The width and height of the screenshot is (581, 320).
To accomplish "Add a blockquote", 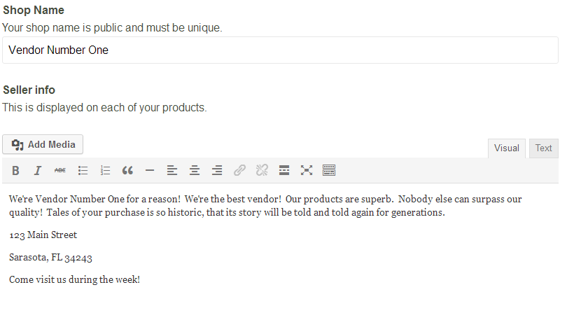I will 127,171.
